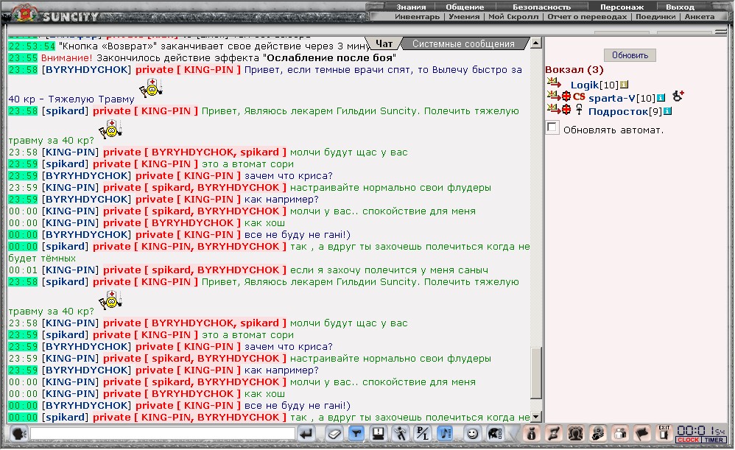Viewport: 735px width, 450px height.
Task: Click the exchange arrows icon
Action: [554, 434]
